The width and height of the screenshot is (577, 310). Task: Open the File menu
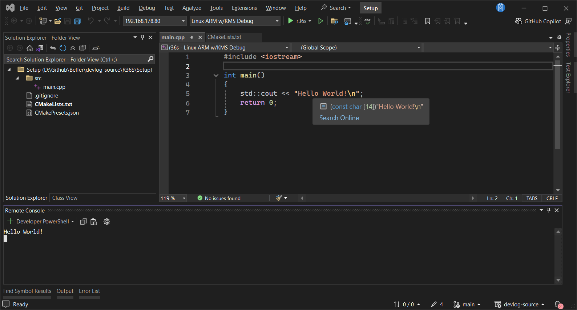24,8
